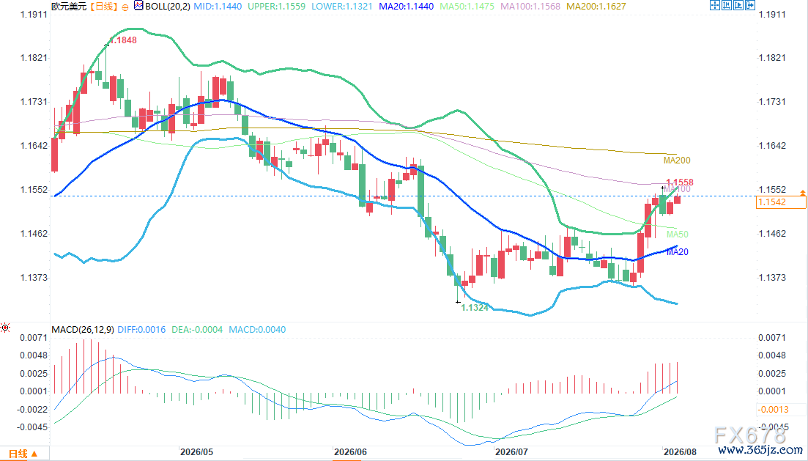Click the 2026/07 date axis label
This screenshot has width=808, height=461.
pos(511,452)
